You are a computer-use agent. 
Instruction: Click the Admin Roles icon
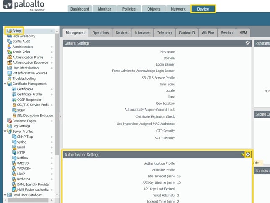tap(9, 52)
